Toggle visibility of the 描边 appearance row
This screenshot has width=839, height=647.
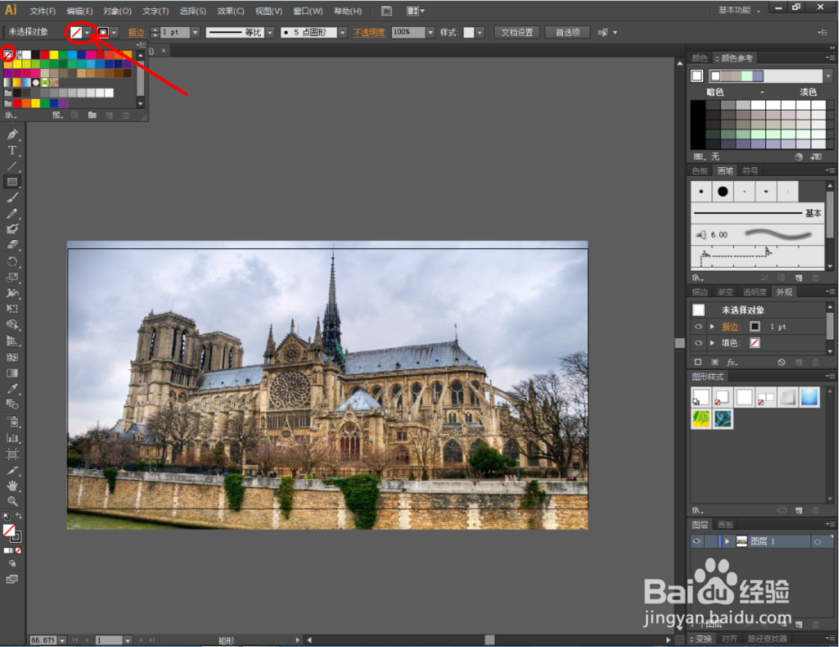click(x=698, y=326)
